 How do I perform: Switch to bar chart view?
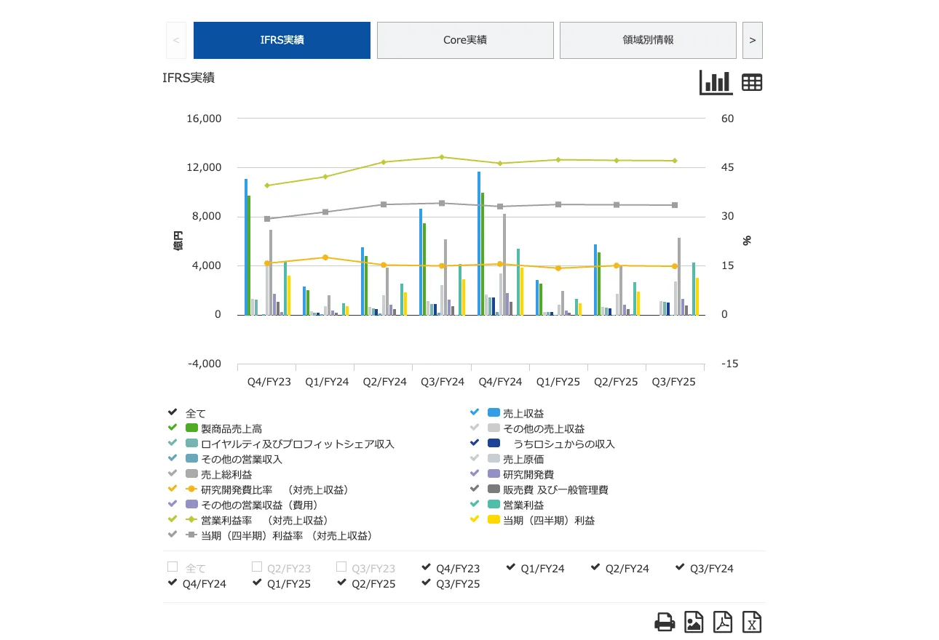[716, 82]
